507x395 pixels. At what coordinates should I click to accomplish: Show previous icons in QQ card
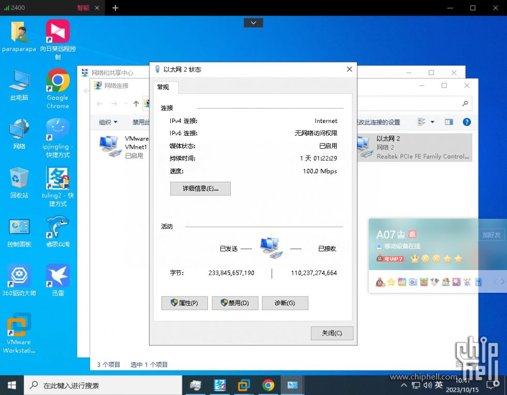coord(495,282)
